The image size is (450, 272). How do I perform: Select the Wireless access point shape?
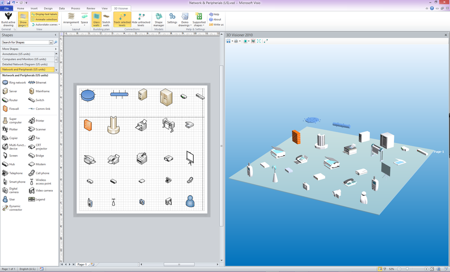pos(40,182)
